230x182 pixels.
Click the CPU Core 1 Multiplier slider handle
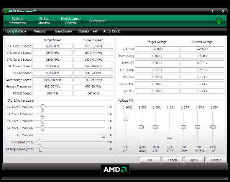(43, 114)
